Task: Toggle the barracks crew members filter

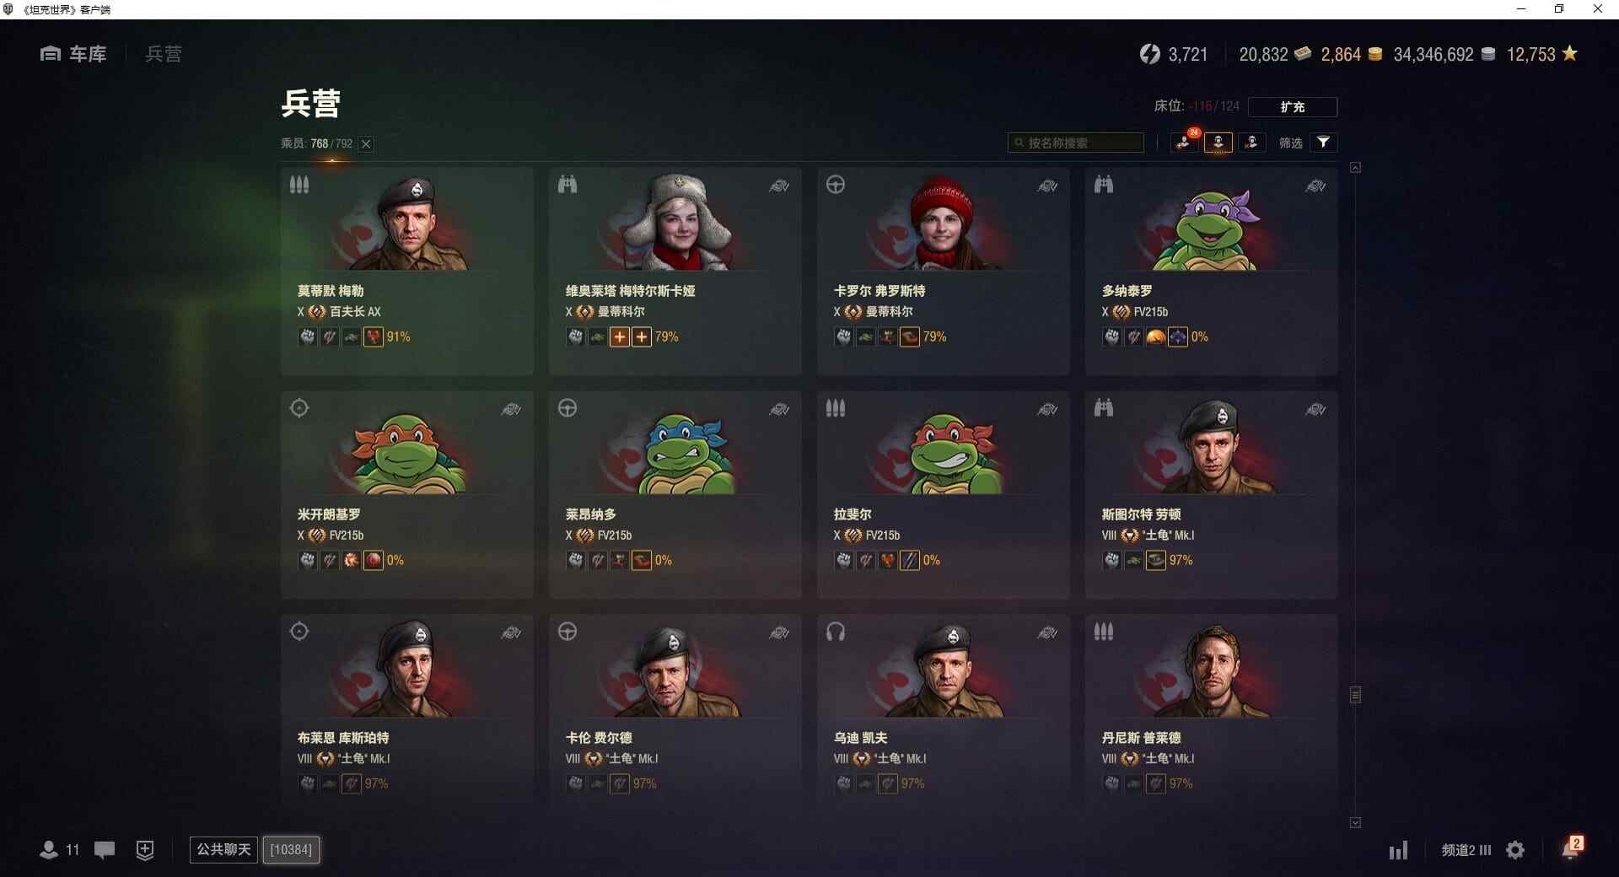Action: [1218, 143]
